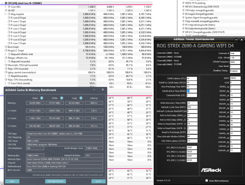Click the Gear Mode field
The image size is (245, 185).
[235, 66]
